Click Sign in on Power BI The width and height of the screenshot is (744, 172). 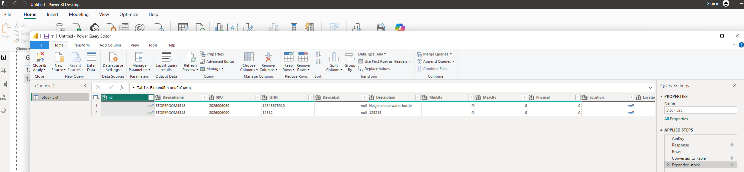[713, 4]
